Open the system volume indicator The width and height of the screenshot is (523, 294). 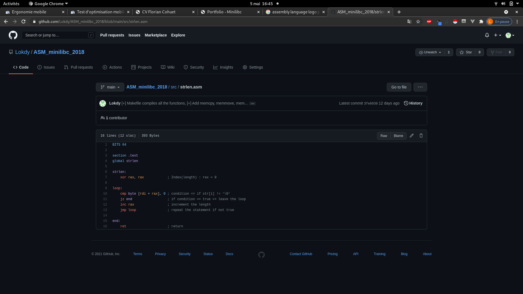(x=503, y=4)
